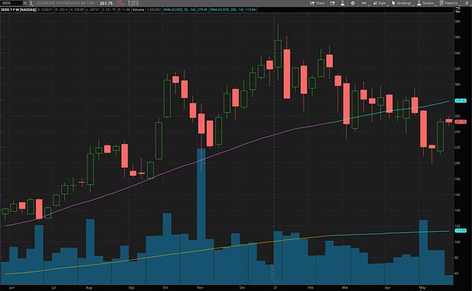Open the menu icon at the far right of the toolbar
This screenshot has height=291, width=472.
(467, 3)
